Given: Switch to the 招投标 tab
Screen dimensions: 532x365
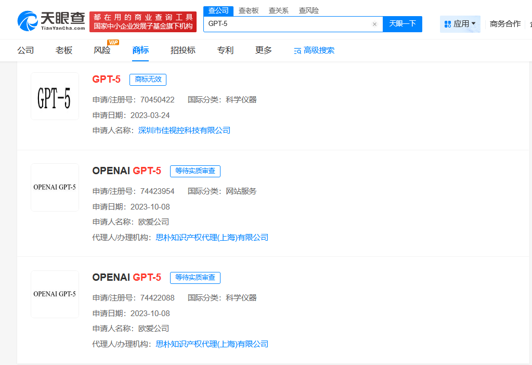Looking at the screenshot, I should point(183,50).
